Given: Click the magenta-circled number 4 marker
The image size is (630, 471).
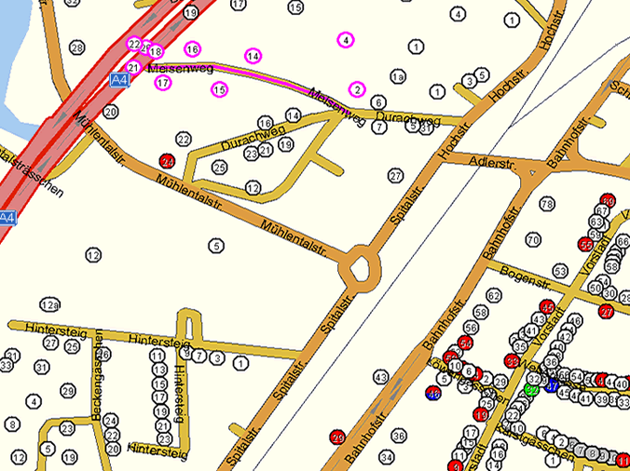Looking at the screenshot, I should click(x=346, y=40).
